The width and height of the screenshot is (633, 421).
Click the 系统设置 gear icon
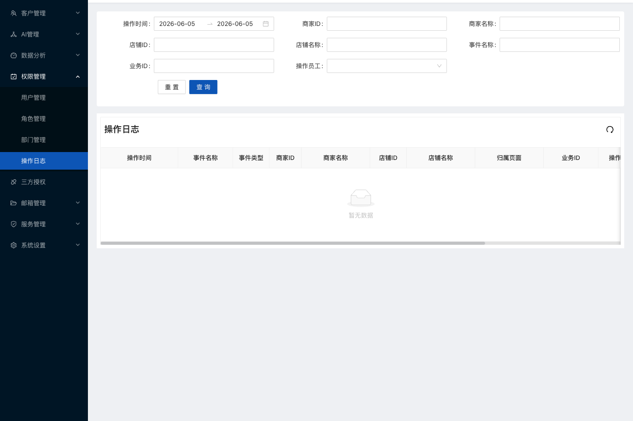point(14,245)
